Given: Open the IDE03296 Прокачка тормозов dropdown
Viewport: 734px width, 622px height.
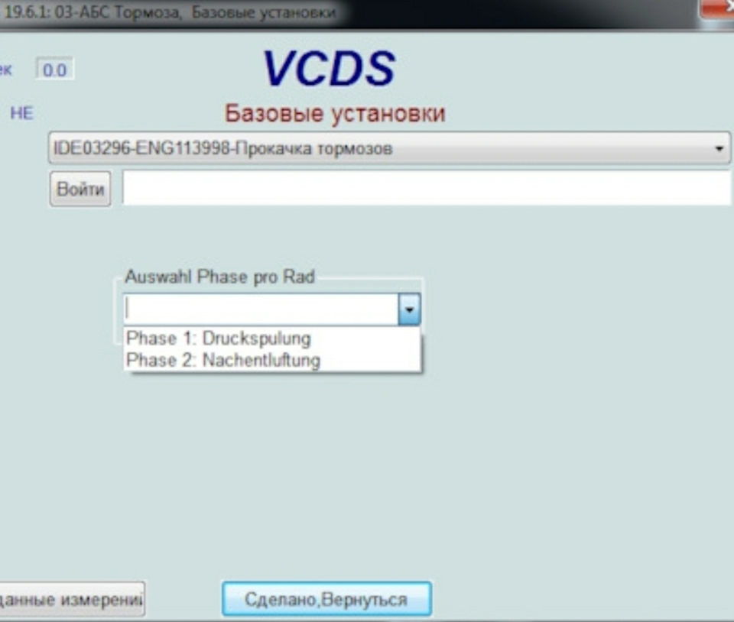Looking at the screenshot, I should point(389,148).
